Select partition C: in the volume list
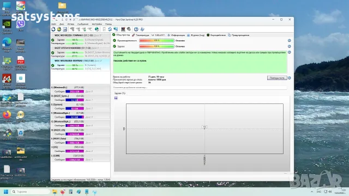The image size is (349, 196). coord(80,89)
